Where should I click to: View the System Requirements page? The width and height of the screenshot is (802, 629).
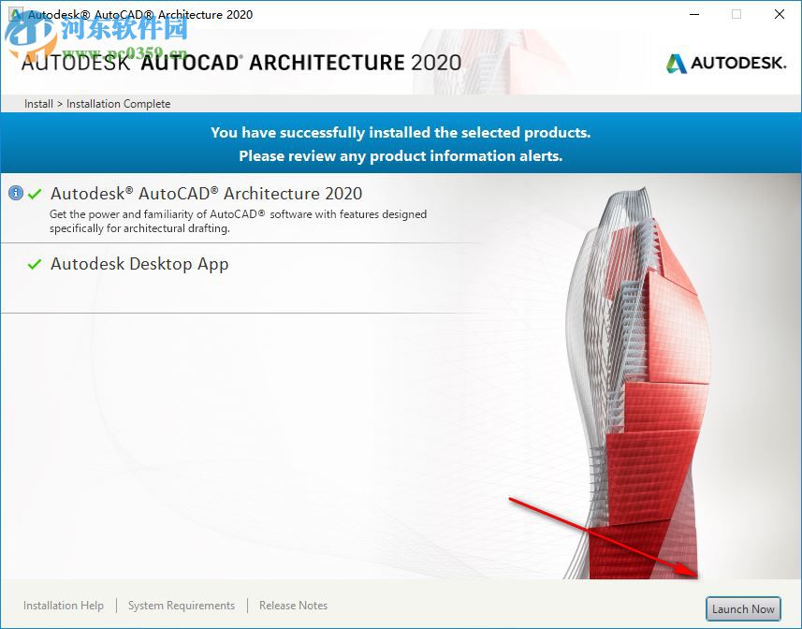pyautogui.click(x=181, y=606)
